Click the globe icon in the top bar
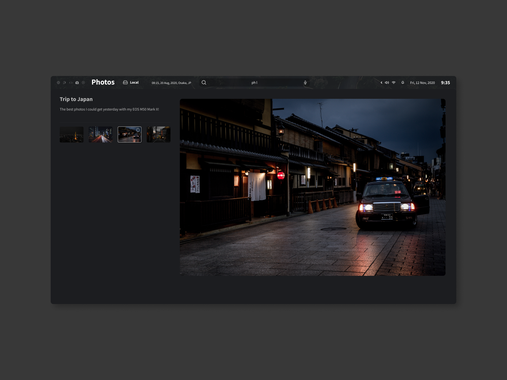This screenshot has width=507, height=380. pyautogui.click(x=58, y=82)
